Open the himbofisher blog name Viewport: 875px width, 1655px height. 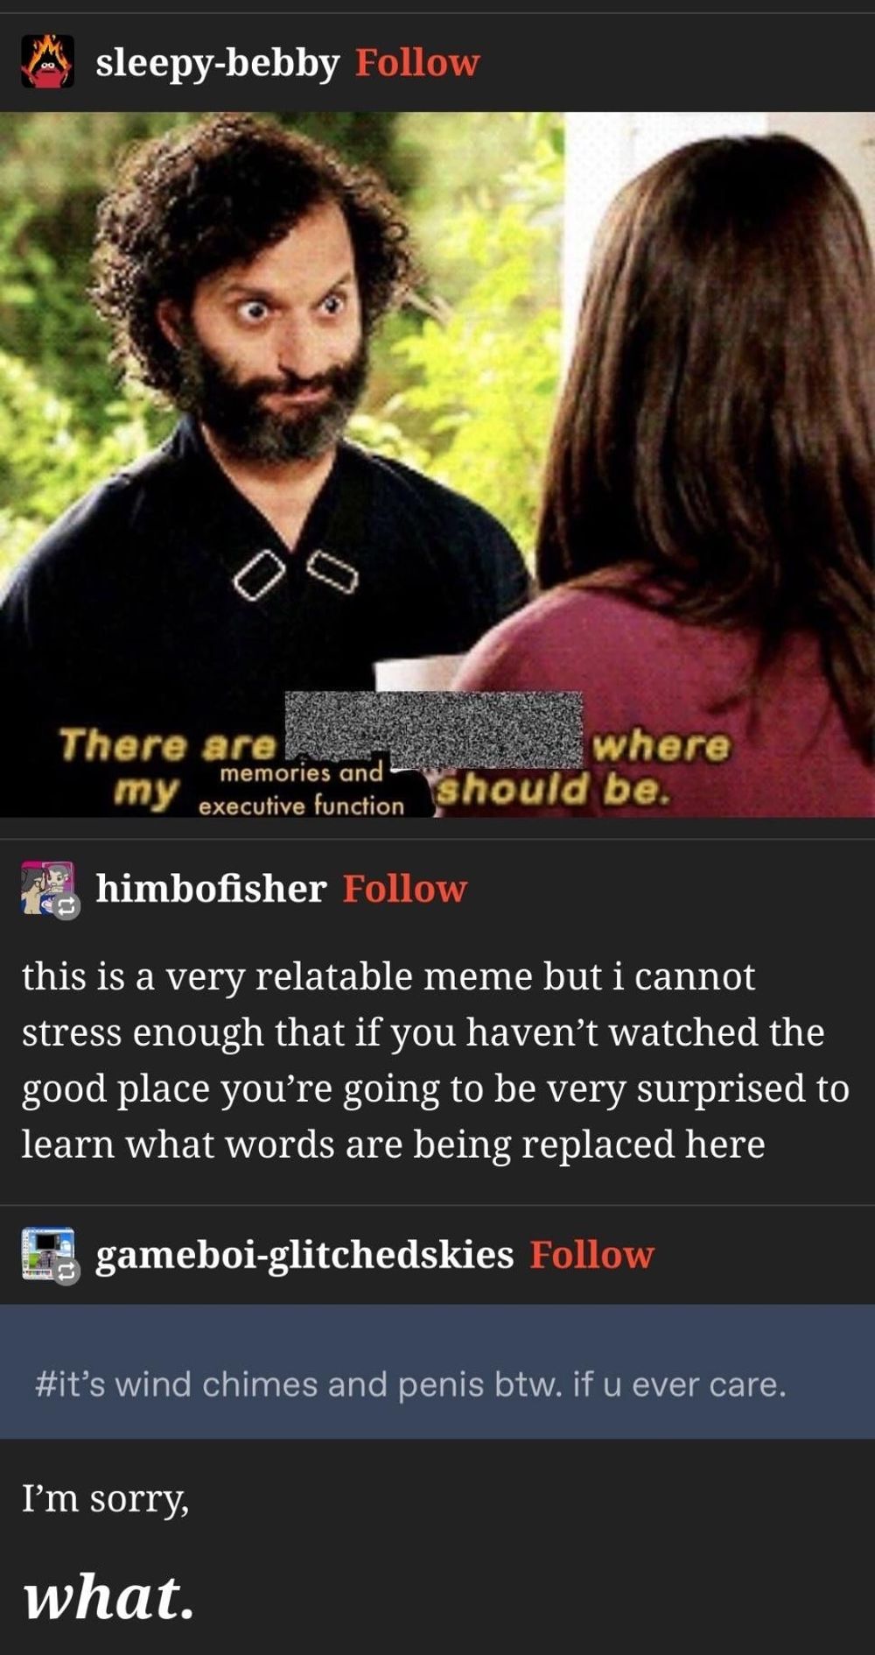point(211,888)
